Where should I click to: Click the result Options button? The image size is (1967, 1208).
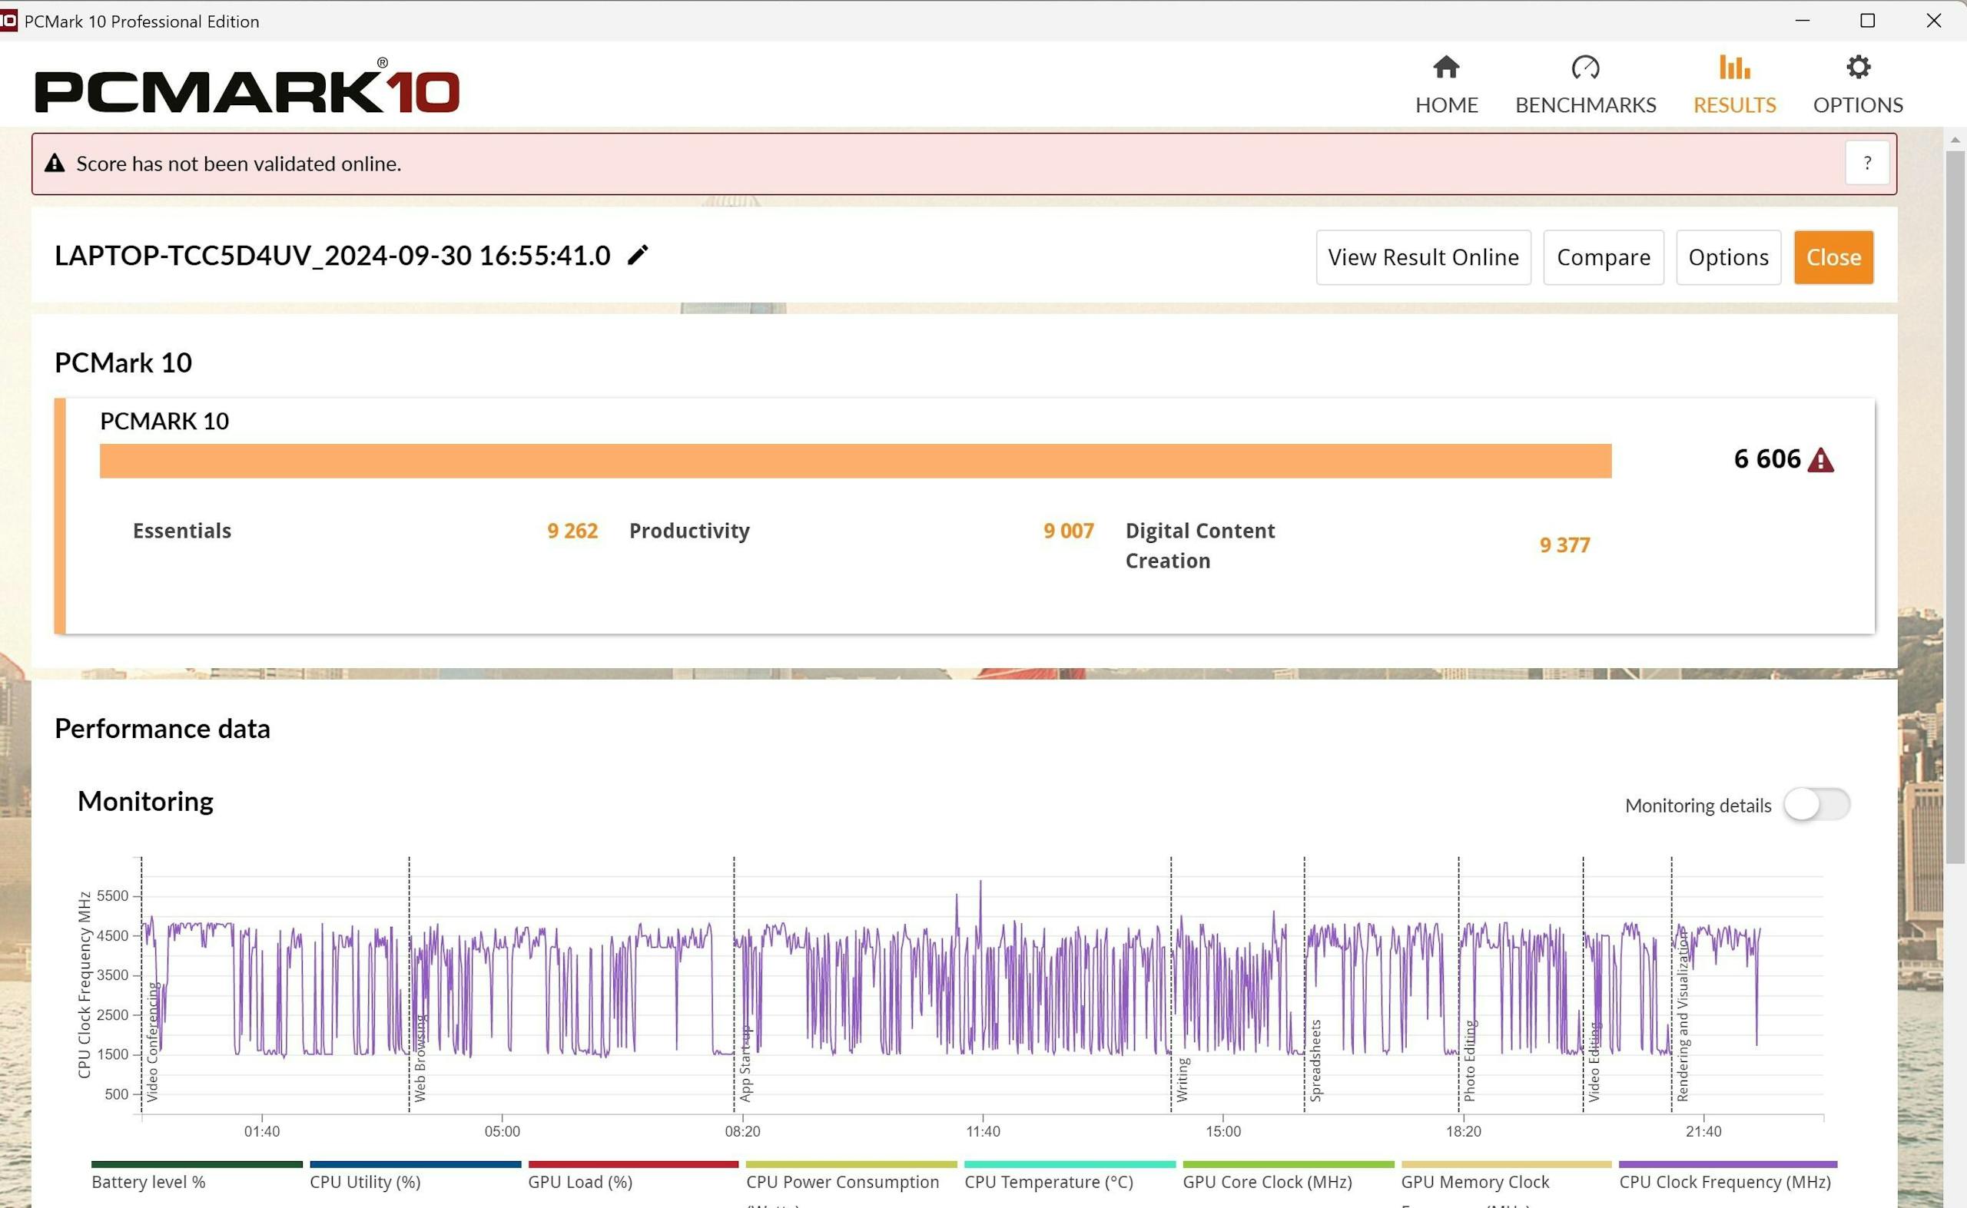coord(1728,257)
